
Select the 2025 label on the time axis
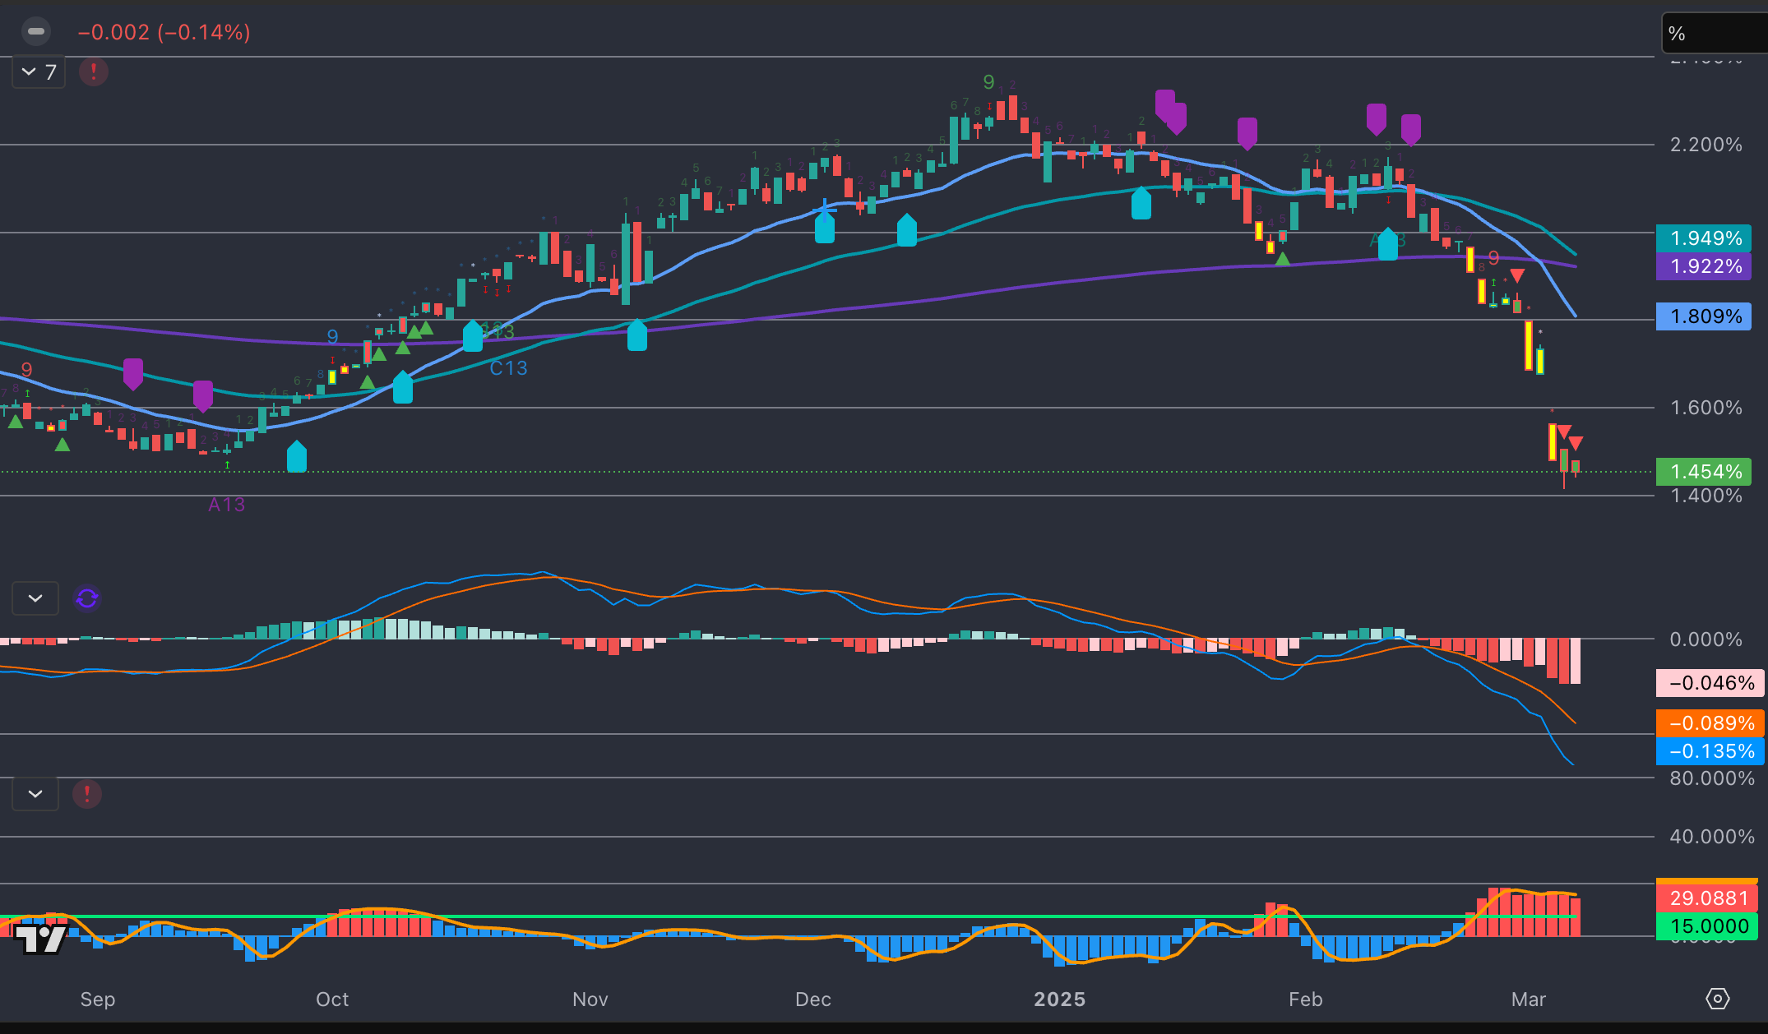point(1061,999)
